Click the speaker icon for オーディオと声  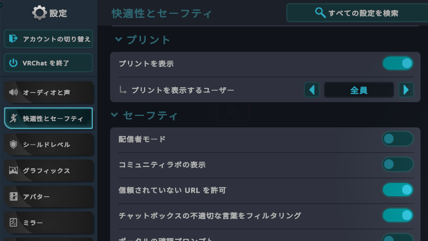click(x=13, y=92)
